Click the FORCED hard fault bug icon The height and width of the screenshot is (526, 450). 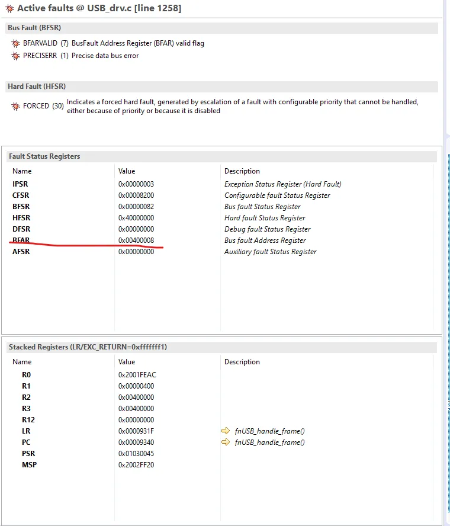(15, 106)
